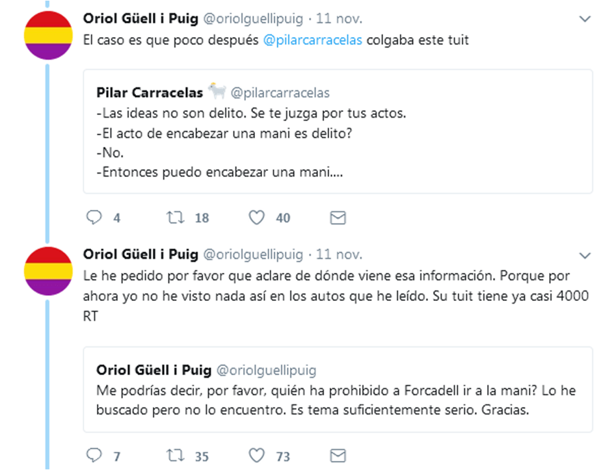616x470 pixels.
Task: Like the first tweet with 40 likes
Action: [x=258, y=218]
